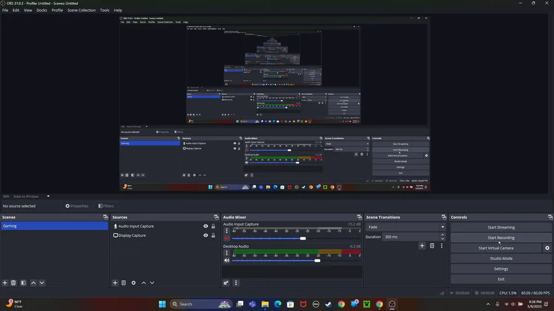This screenshot has height=311, width=554.
Task: Open the File menu
Action: pos(5,10)
